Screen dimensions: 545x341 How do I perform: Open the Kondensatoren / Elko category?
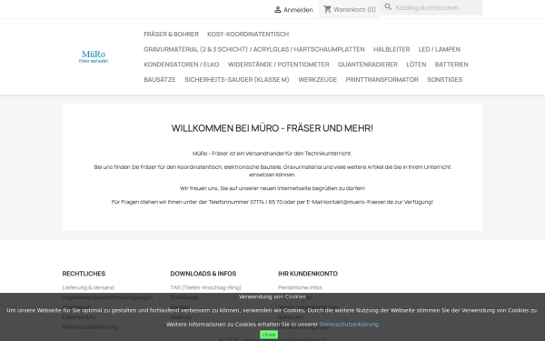point(182,65)
